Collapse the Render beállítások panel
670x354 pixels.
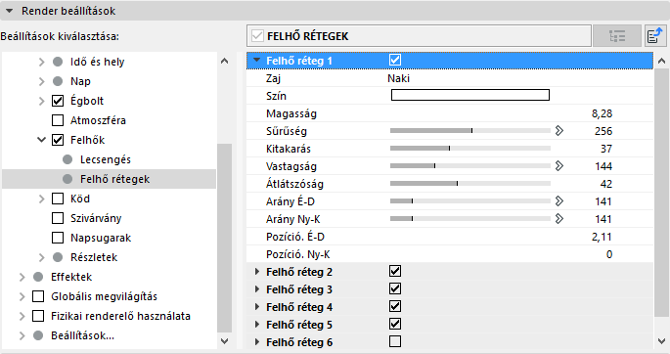[x=10, y=11]
